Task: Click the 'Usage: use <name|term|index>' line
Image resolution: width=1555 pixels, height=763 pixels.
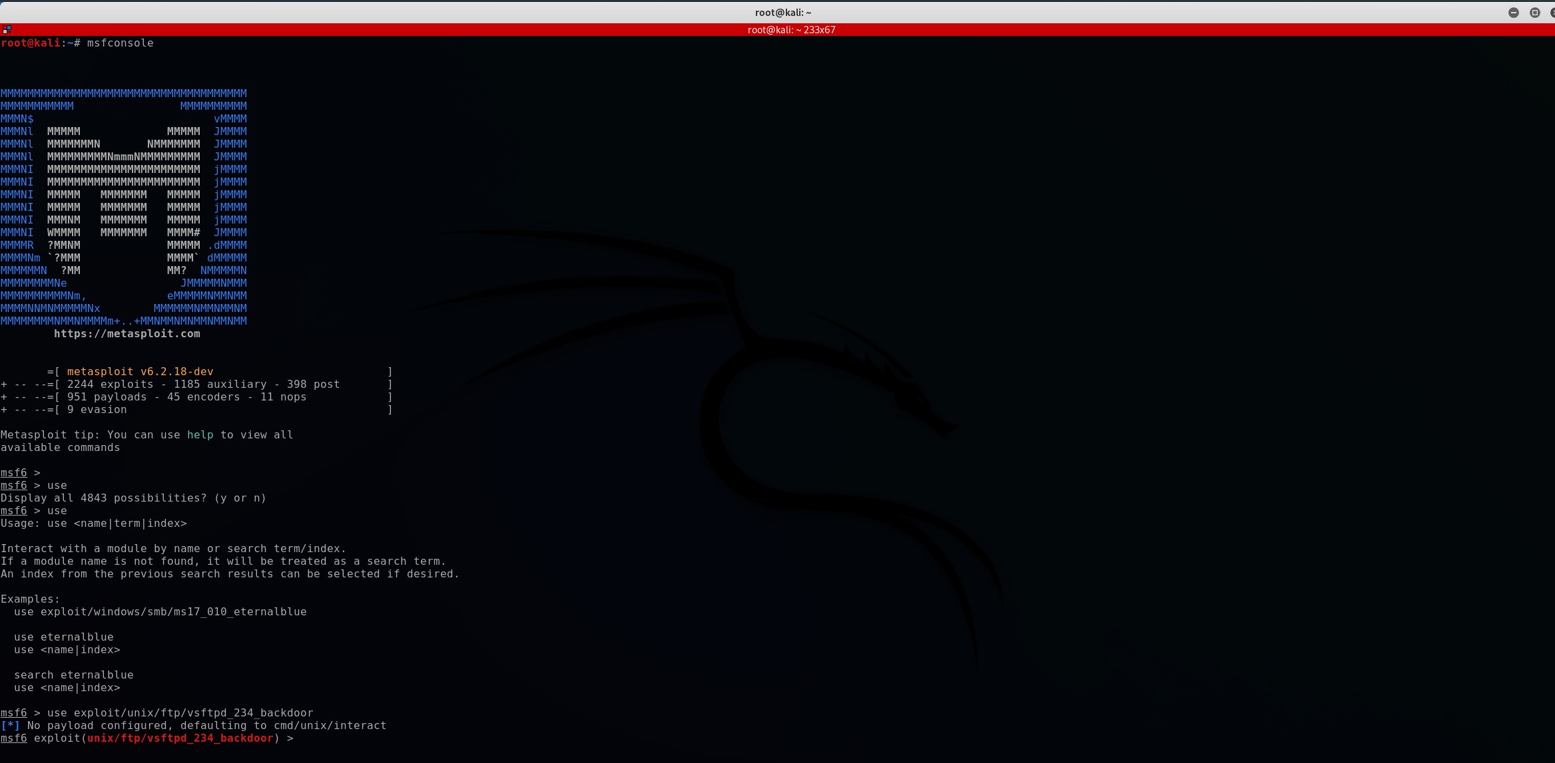Action: 93,524
